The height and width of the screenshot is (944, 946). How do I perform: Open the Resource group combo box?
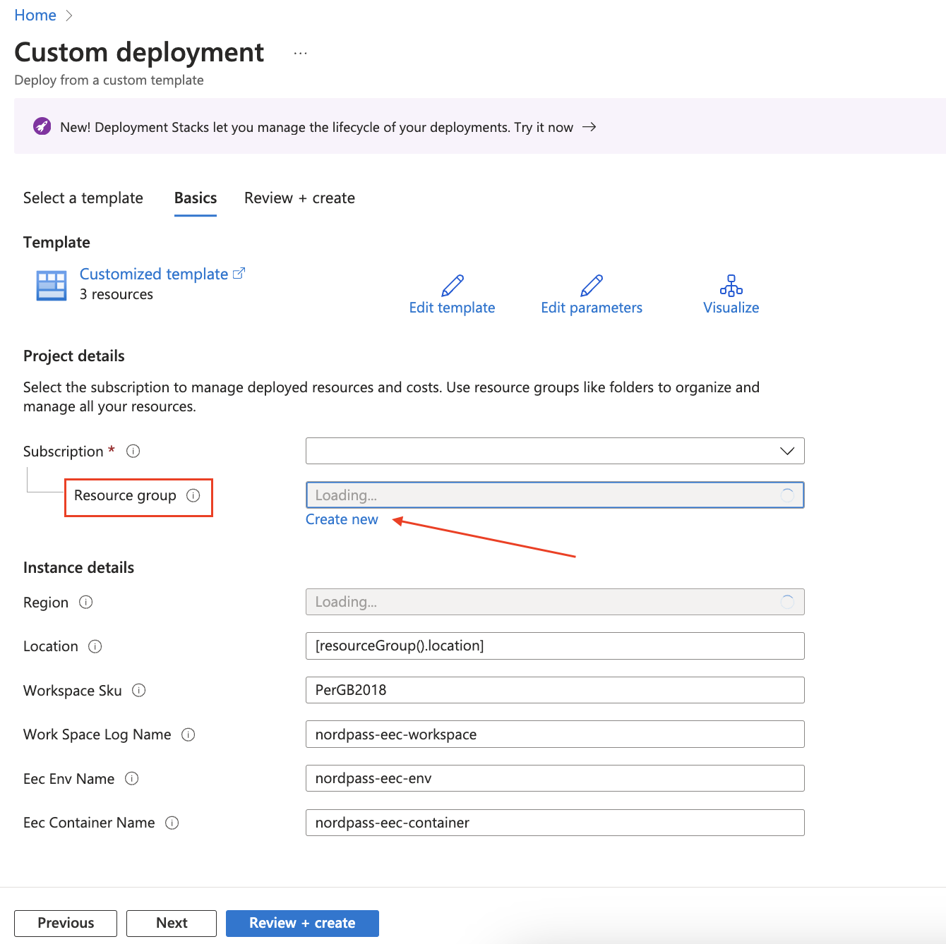pos(555,495)
